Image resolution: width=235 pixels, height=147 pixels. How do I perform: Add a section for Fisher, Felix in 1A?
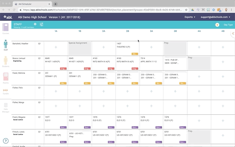coord(56,91)
